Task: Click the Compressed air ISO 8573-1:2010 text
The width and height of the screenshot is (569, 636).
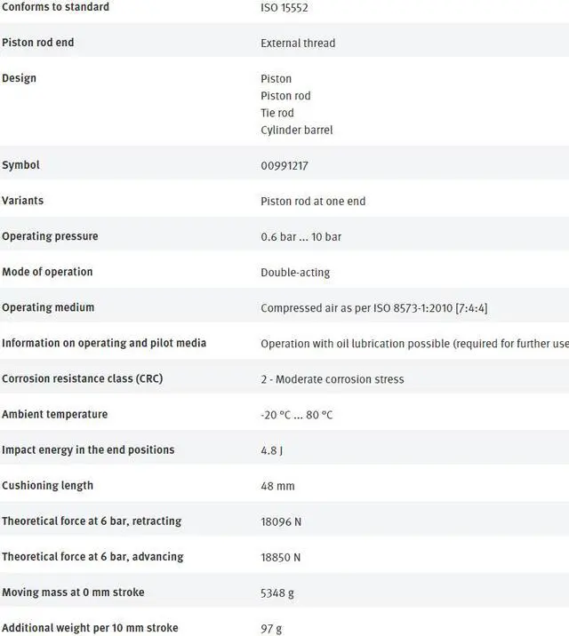Action: click(373, 308)
